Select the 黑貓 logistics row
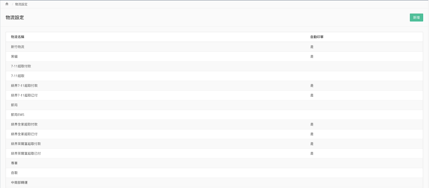Viewport: 429px width, 188px height. tap(214, 57)
